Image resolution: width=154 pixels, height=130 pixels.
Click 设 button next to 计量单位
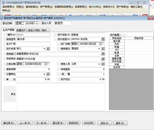48,74
